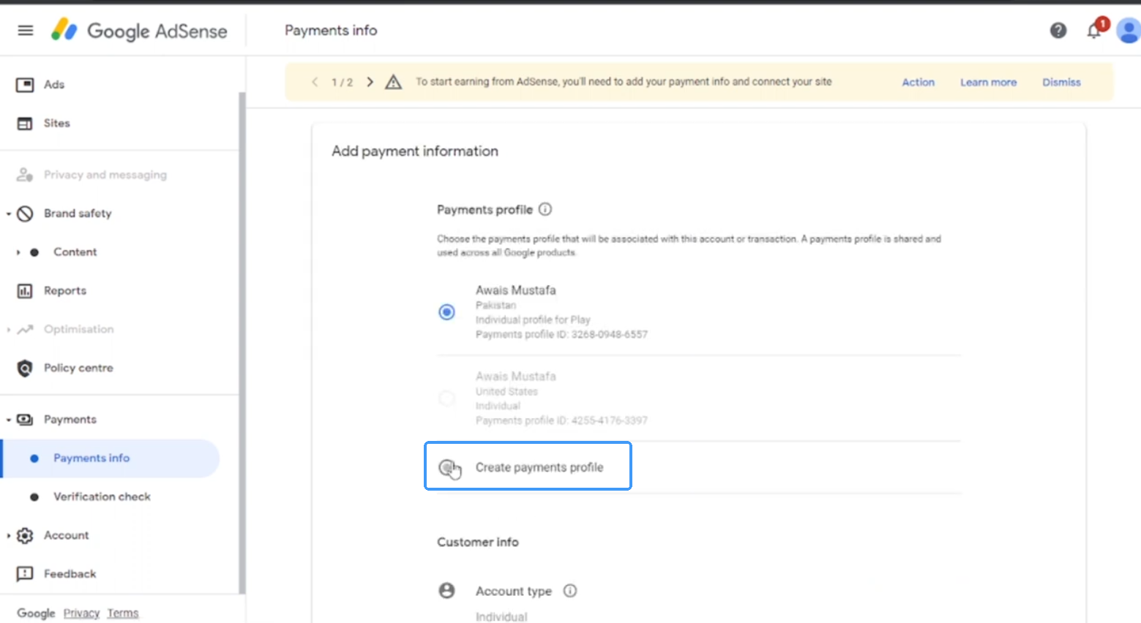Click the Reports chart icon

(x=25, y=291)
